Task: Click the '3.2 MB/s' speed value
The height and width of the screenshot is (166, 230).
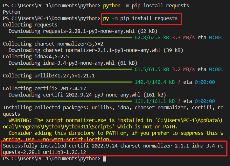Action: 183,69
